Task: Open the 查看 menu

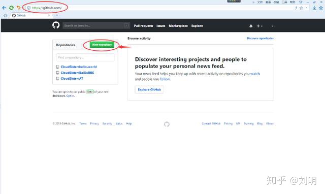Action: [x=268, y=2]
